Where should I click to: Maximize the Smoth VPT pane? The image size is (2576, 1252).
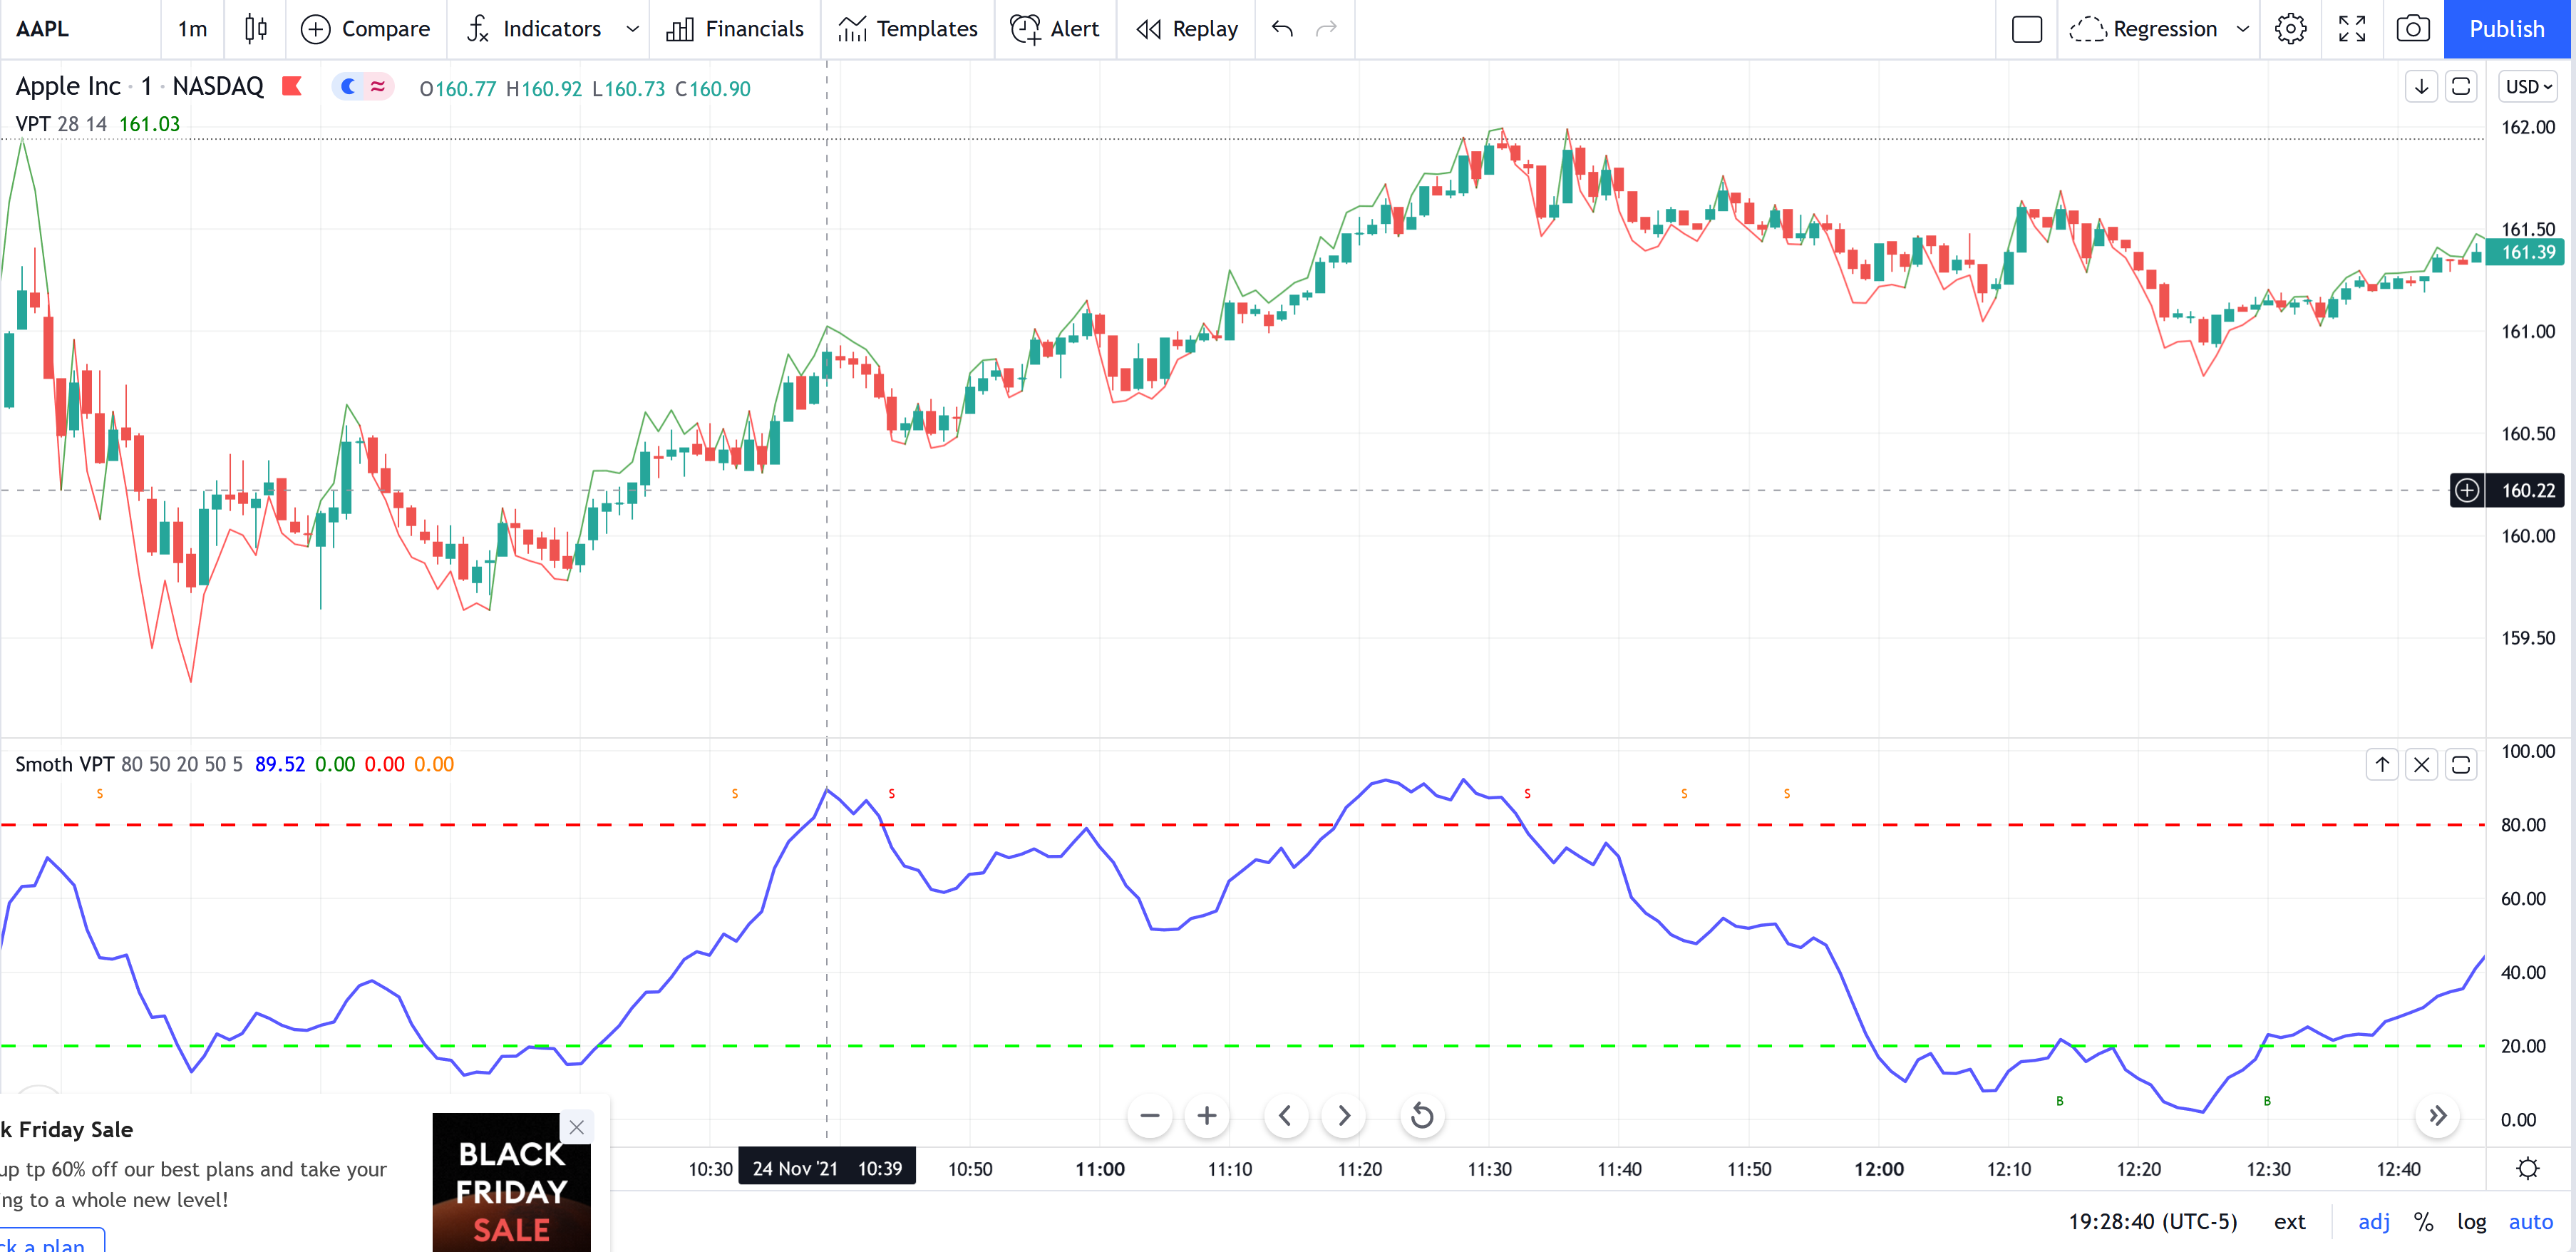[2461, 765]
